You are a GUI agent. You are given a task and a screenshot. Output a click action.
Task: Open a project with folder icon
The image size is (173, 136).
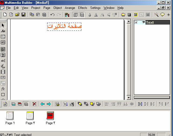coord(17,15)
